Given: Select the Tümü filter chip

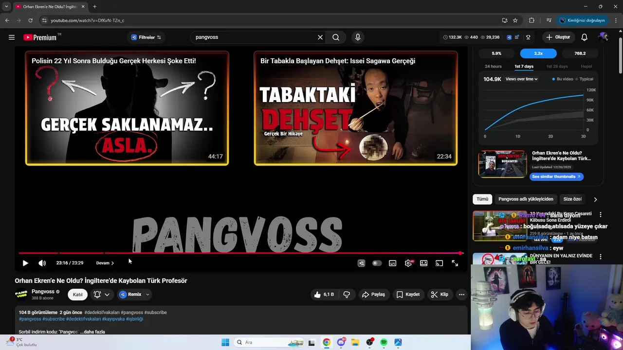Looking at the screenshot, I should tap(482, 199).
